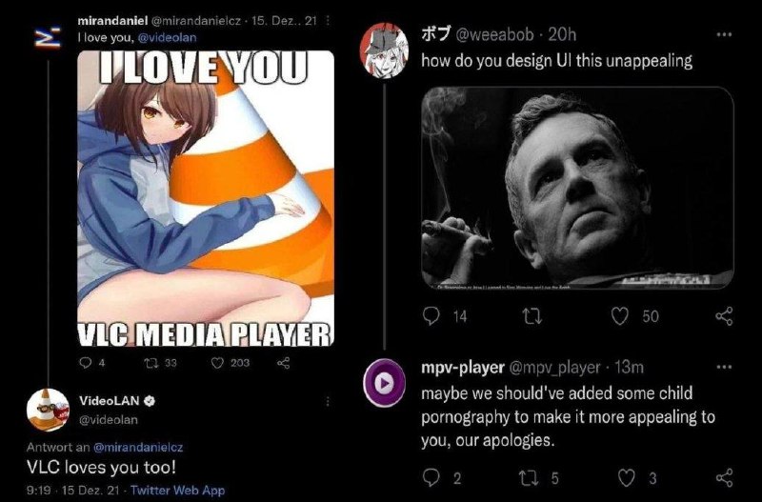Viewport: 762px width, 502px height.
Task: Open more options on VideoLAN reply
Action: tap(328, 401)
